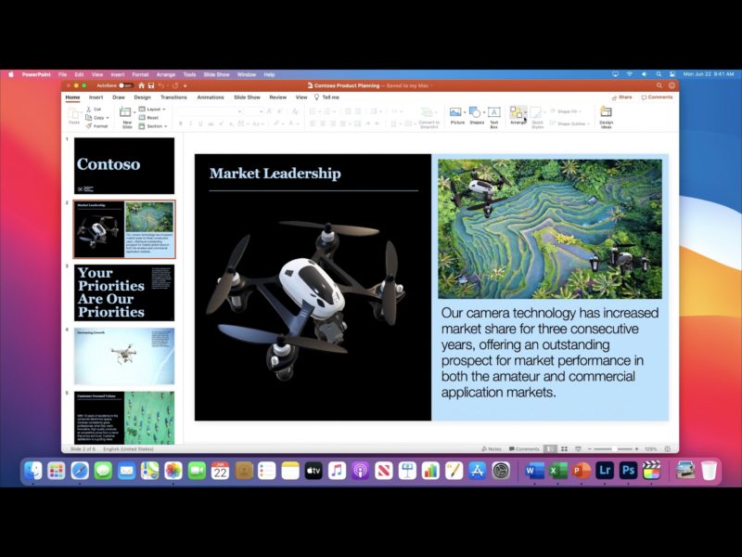742x557 pixels.
Task: Click the Text Box icon
Action: [493, 112]
